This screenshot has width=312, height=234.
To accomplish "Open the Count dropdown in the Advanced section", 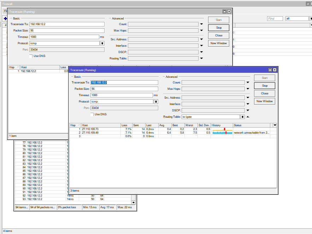I will coord(248,82).
